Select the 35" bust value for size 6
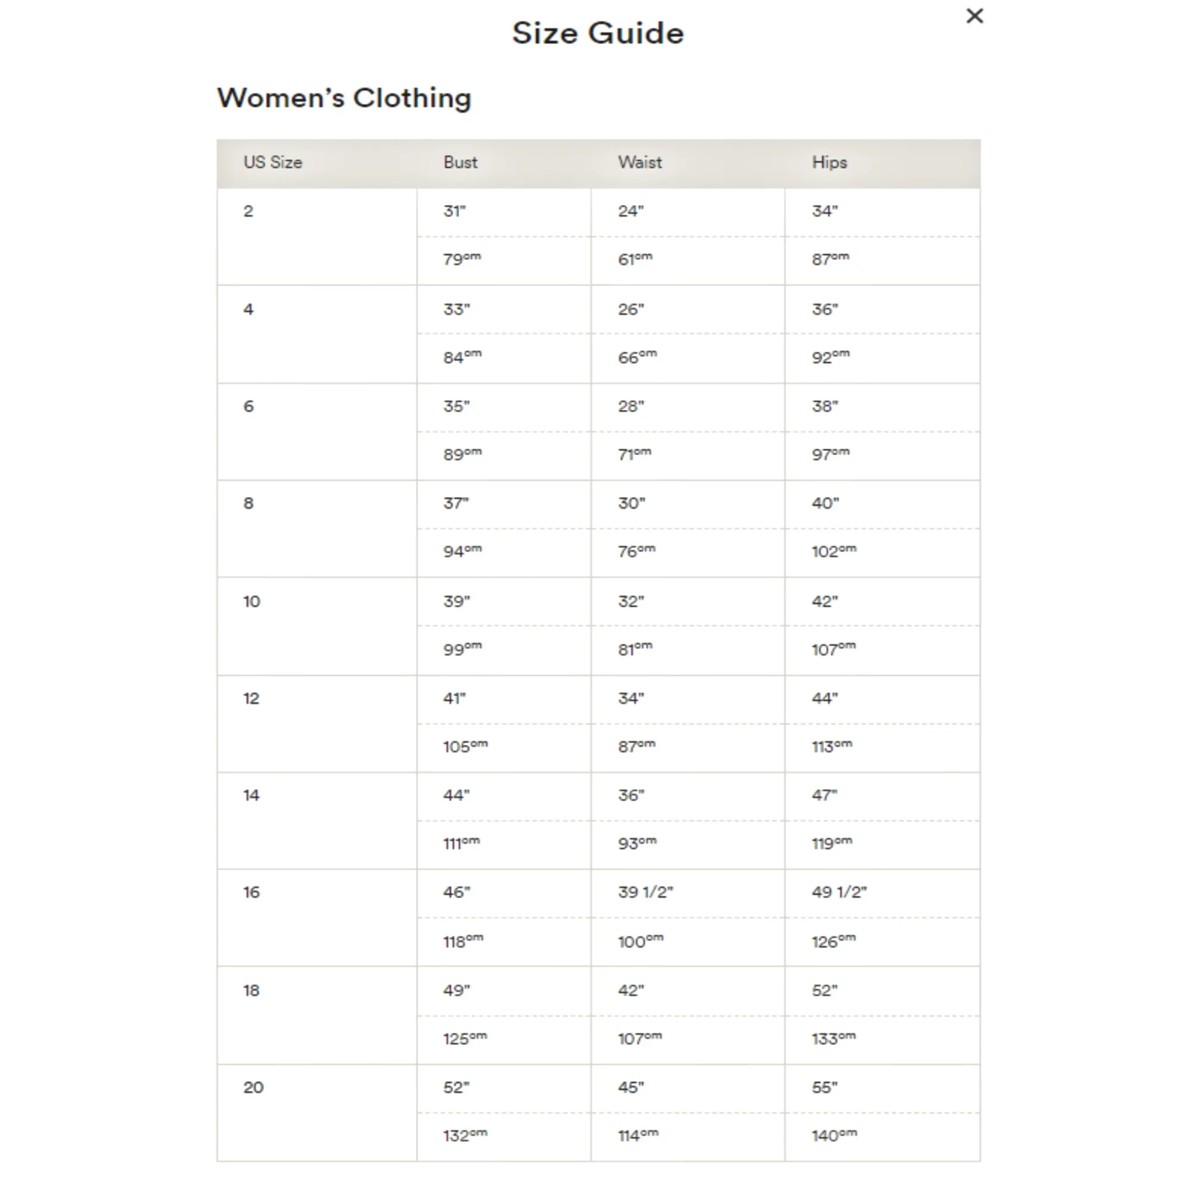 457,406
